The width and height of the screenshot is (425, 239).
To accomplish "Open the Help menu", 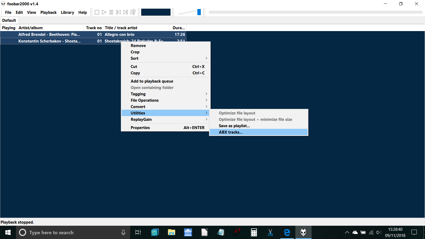I will pos(83,12).
